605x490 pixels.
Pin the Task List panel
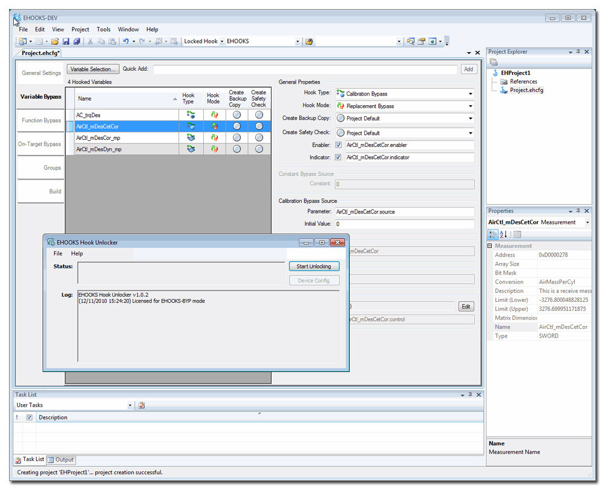(470, 394)
